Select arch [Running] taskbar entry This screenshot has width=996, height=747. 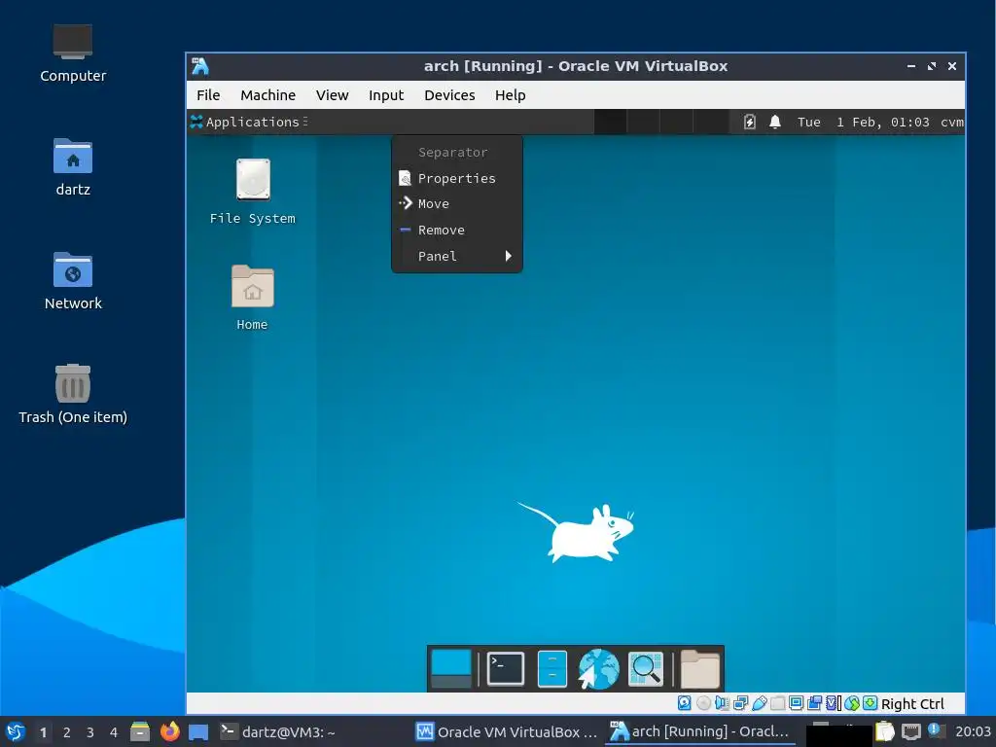(699, 731)
